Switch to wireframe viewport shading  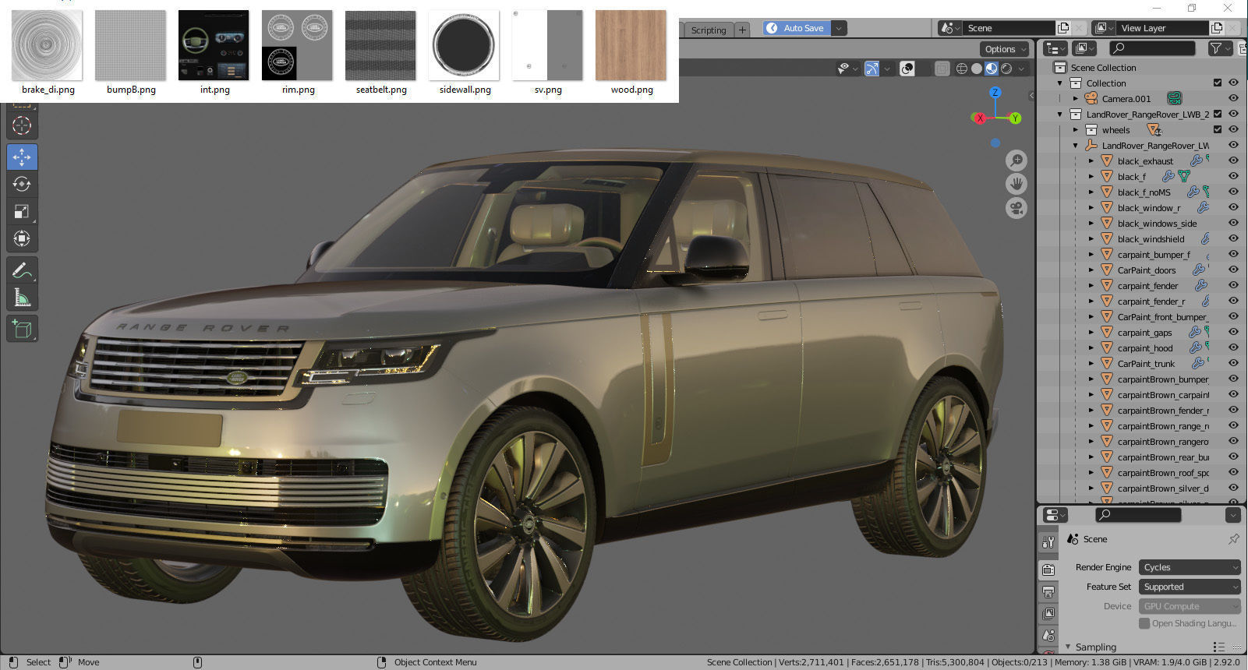point(962,69)
